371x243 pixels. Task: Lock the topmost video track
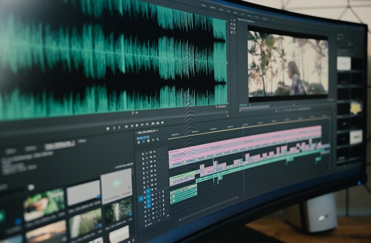point(143,153)
